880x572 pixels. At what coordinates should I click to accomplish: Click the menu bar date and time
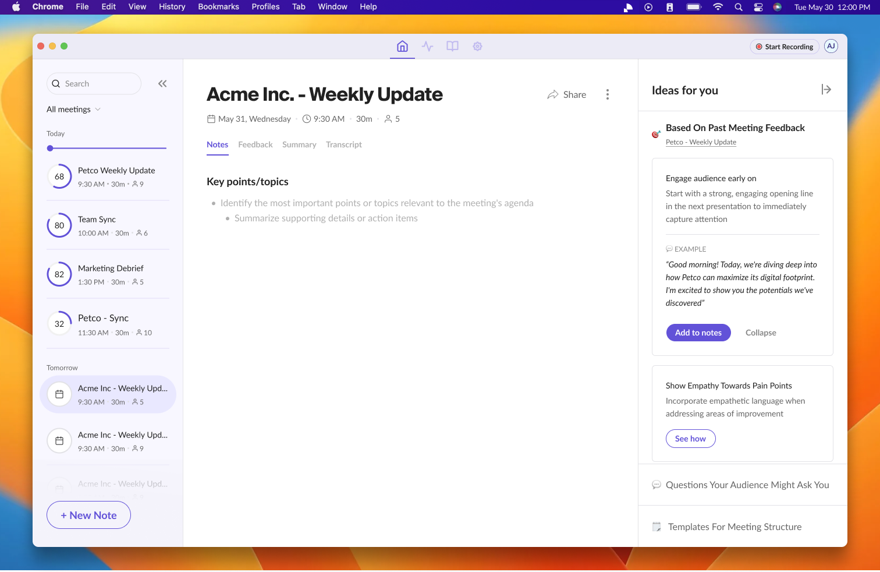832,7
